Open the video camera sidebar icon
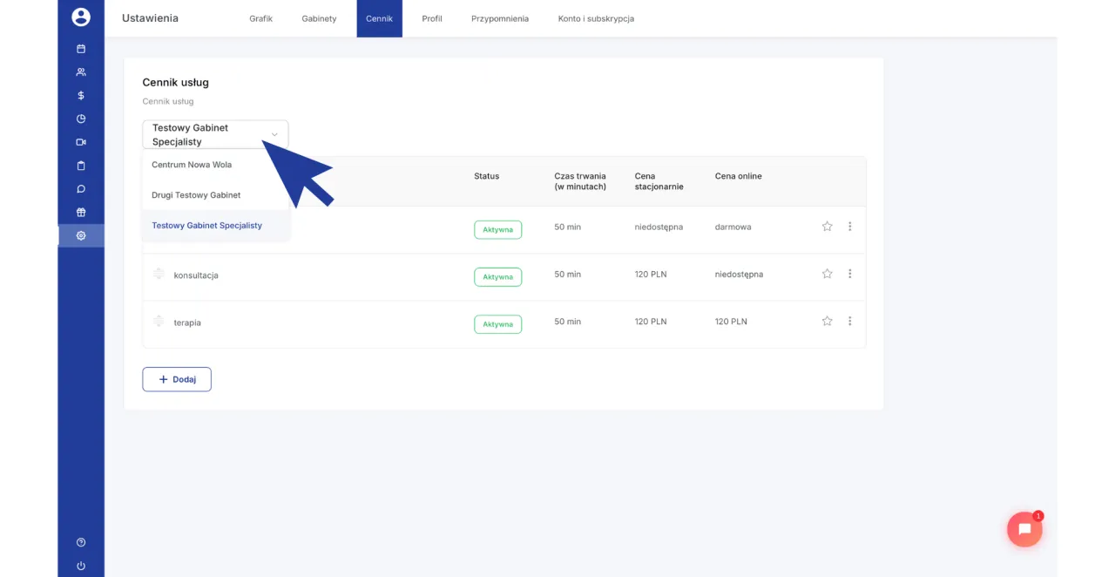Screen dimensions: 1115x577 pos(81,142)
